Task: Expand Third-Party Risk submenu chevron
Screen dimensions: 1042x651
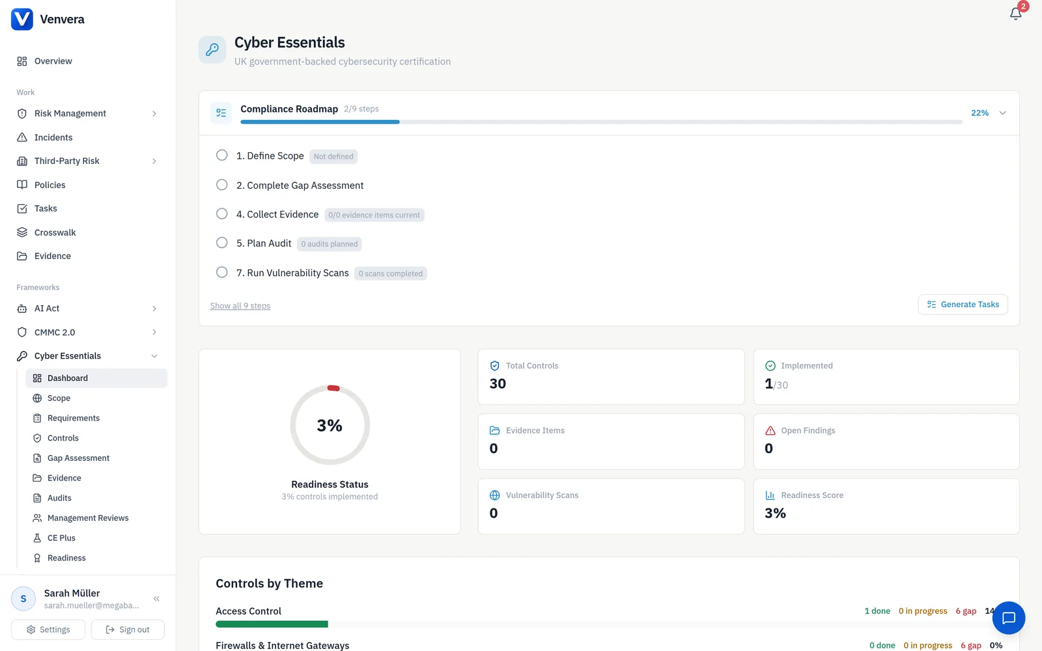Action: [154, 161]
